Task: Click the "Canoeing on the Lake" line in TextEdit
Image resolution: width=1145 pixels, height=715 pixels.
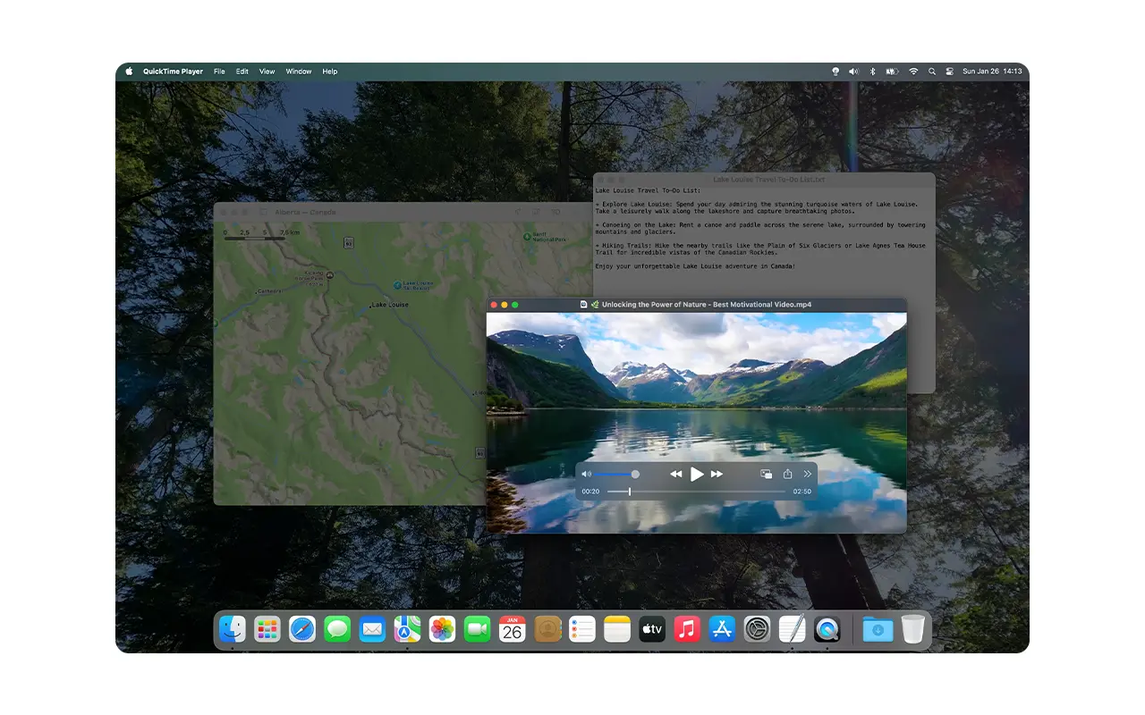Action: (x=760, y=229)
